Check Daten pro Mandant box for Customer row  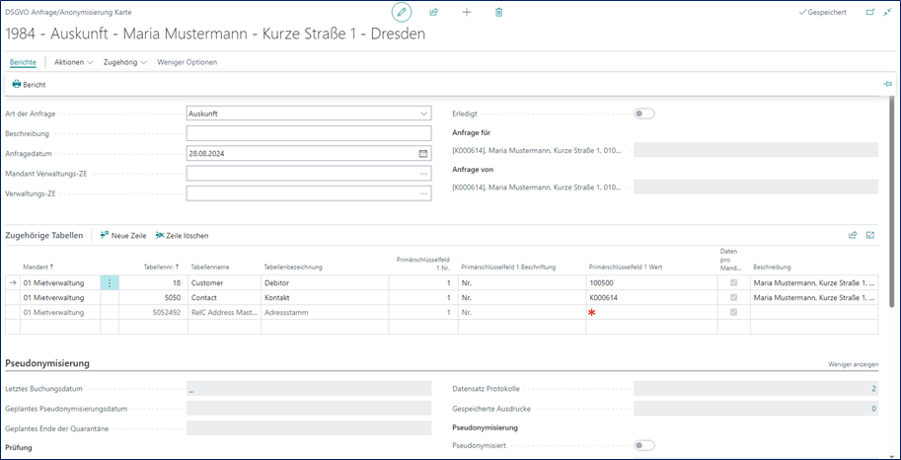(731, 282)
